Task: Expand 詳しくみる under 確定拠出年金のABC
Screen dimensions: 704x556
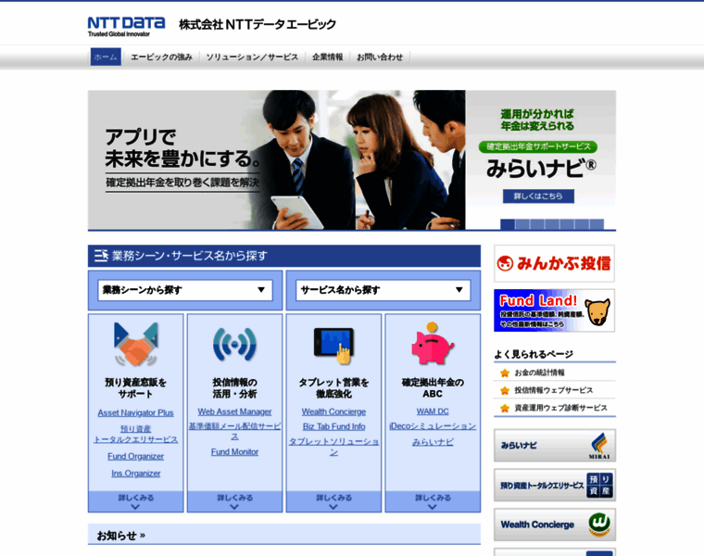Action: point(433,501)
